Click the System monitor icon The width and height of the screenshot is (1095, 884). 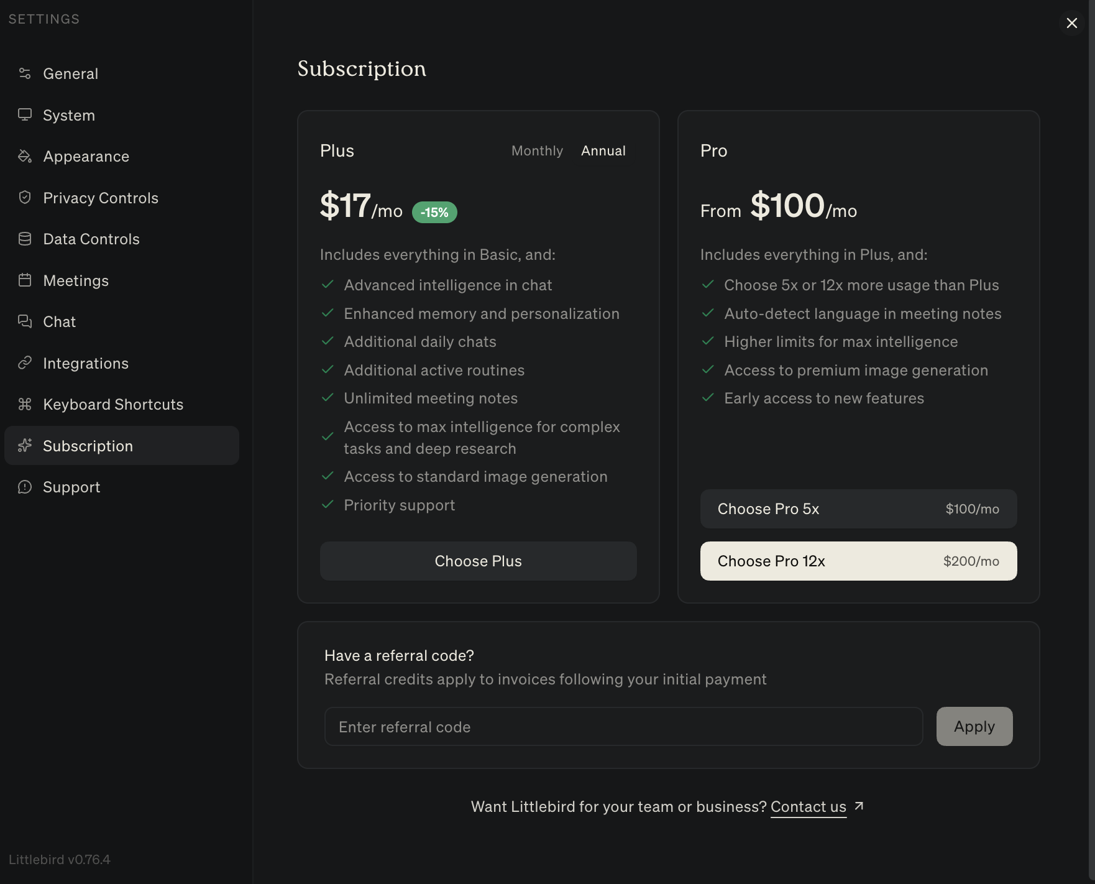click(25, 115)
